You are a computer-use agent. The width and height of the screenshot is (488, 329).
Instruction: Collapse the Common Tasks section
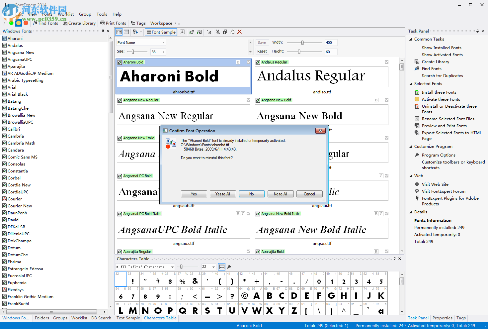click(411, 39)
